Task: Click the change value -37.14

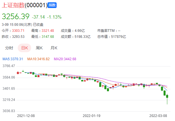Action: 38,17
